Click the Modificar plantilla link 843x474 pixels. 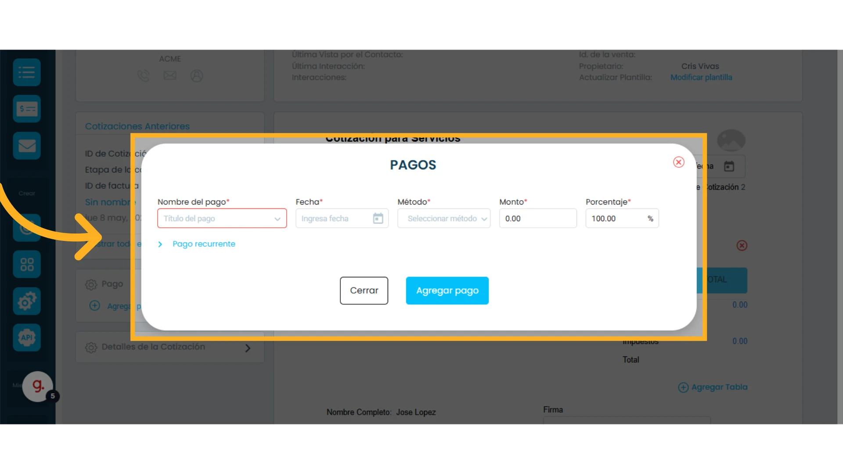(701, 77)
